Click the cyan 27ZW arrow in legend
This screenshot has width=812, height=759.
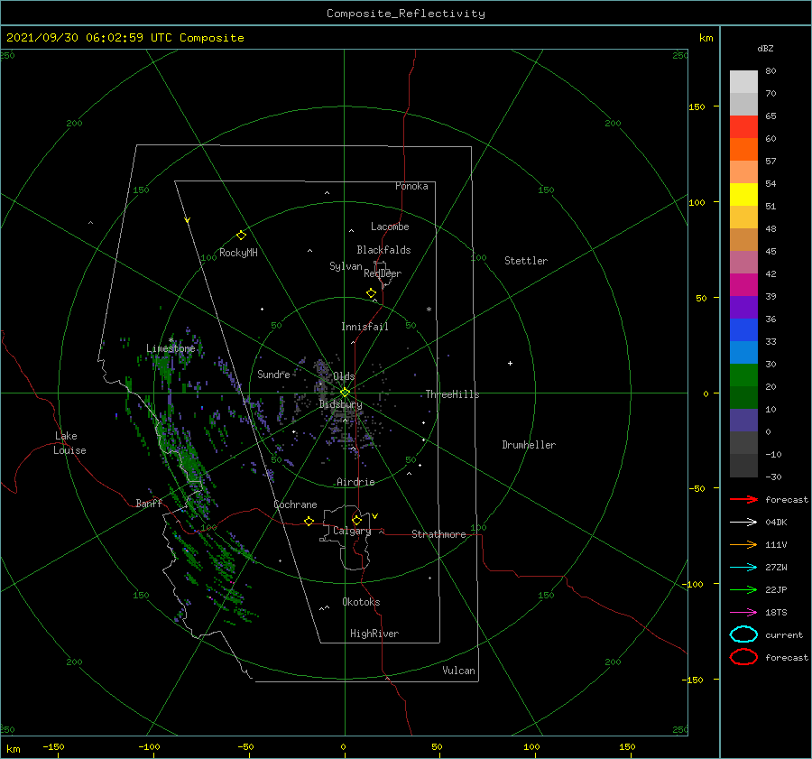[743, 568]
